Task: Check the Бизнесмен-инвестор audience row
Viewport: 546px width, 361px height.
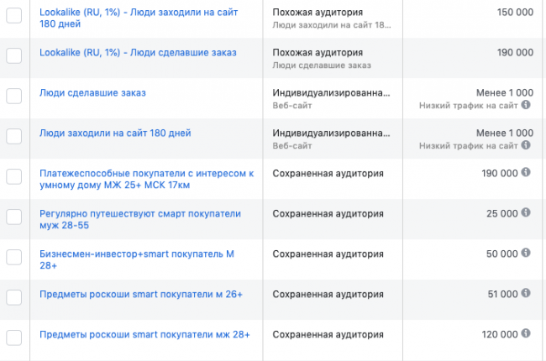Action: (14, 257)
